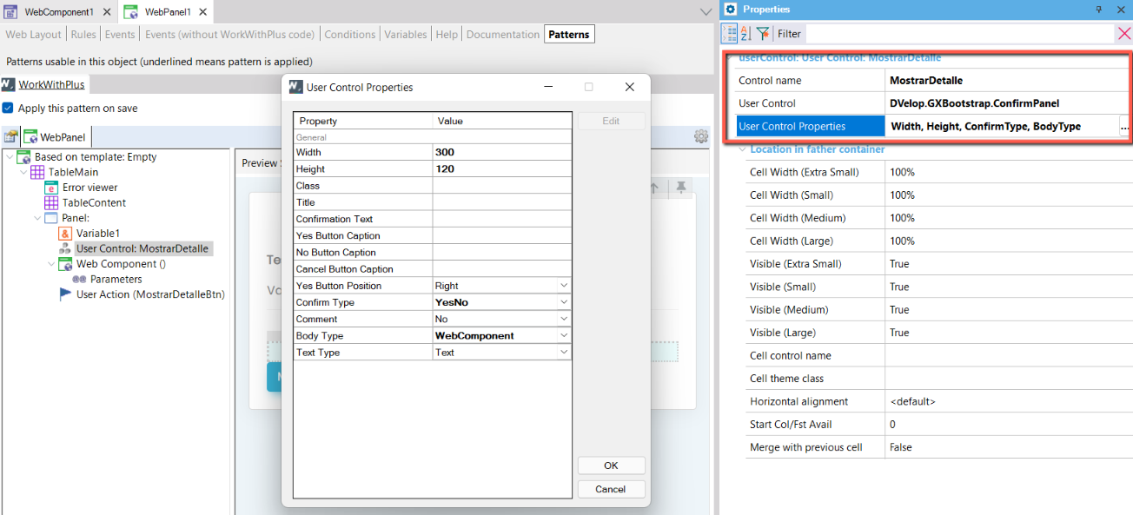The width and height of the screenshot is (1133, 515).
Task: Switch to the Conditions tab
Action: click(x=350, y=35)
